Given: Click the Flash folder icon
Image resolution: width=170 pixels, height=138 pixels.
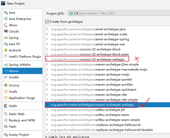Looking at the screenshot, I should [x=6, y=126].
